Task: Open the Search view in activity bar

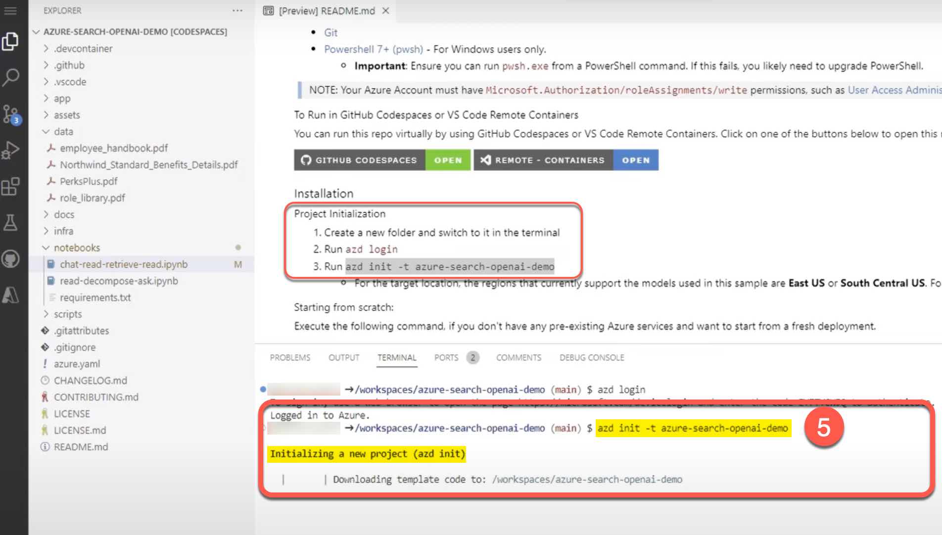Action: (x=10, y=77)
